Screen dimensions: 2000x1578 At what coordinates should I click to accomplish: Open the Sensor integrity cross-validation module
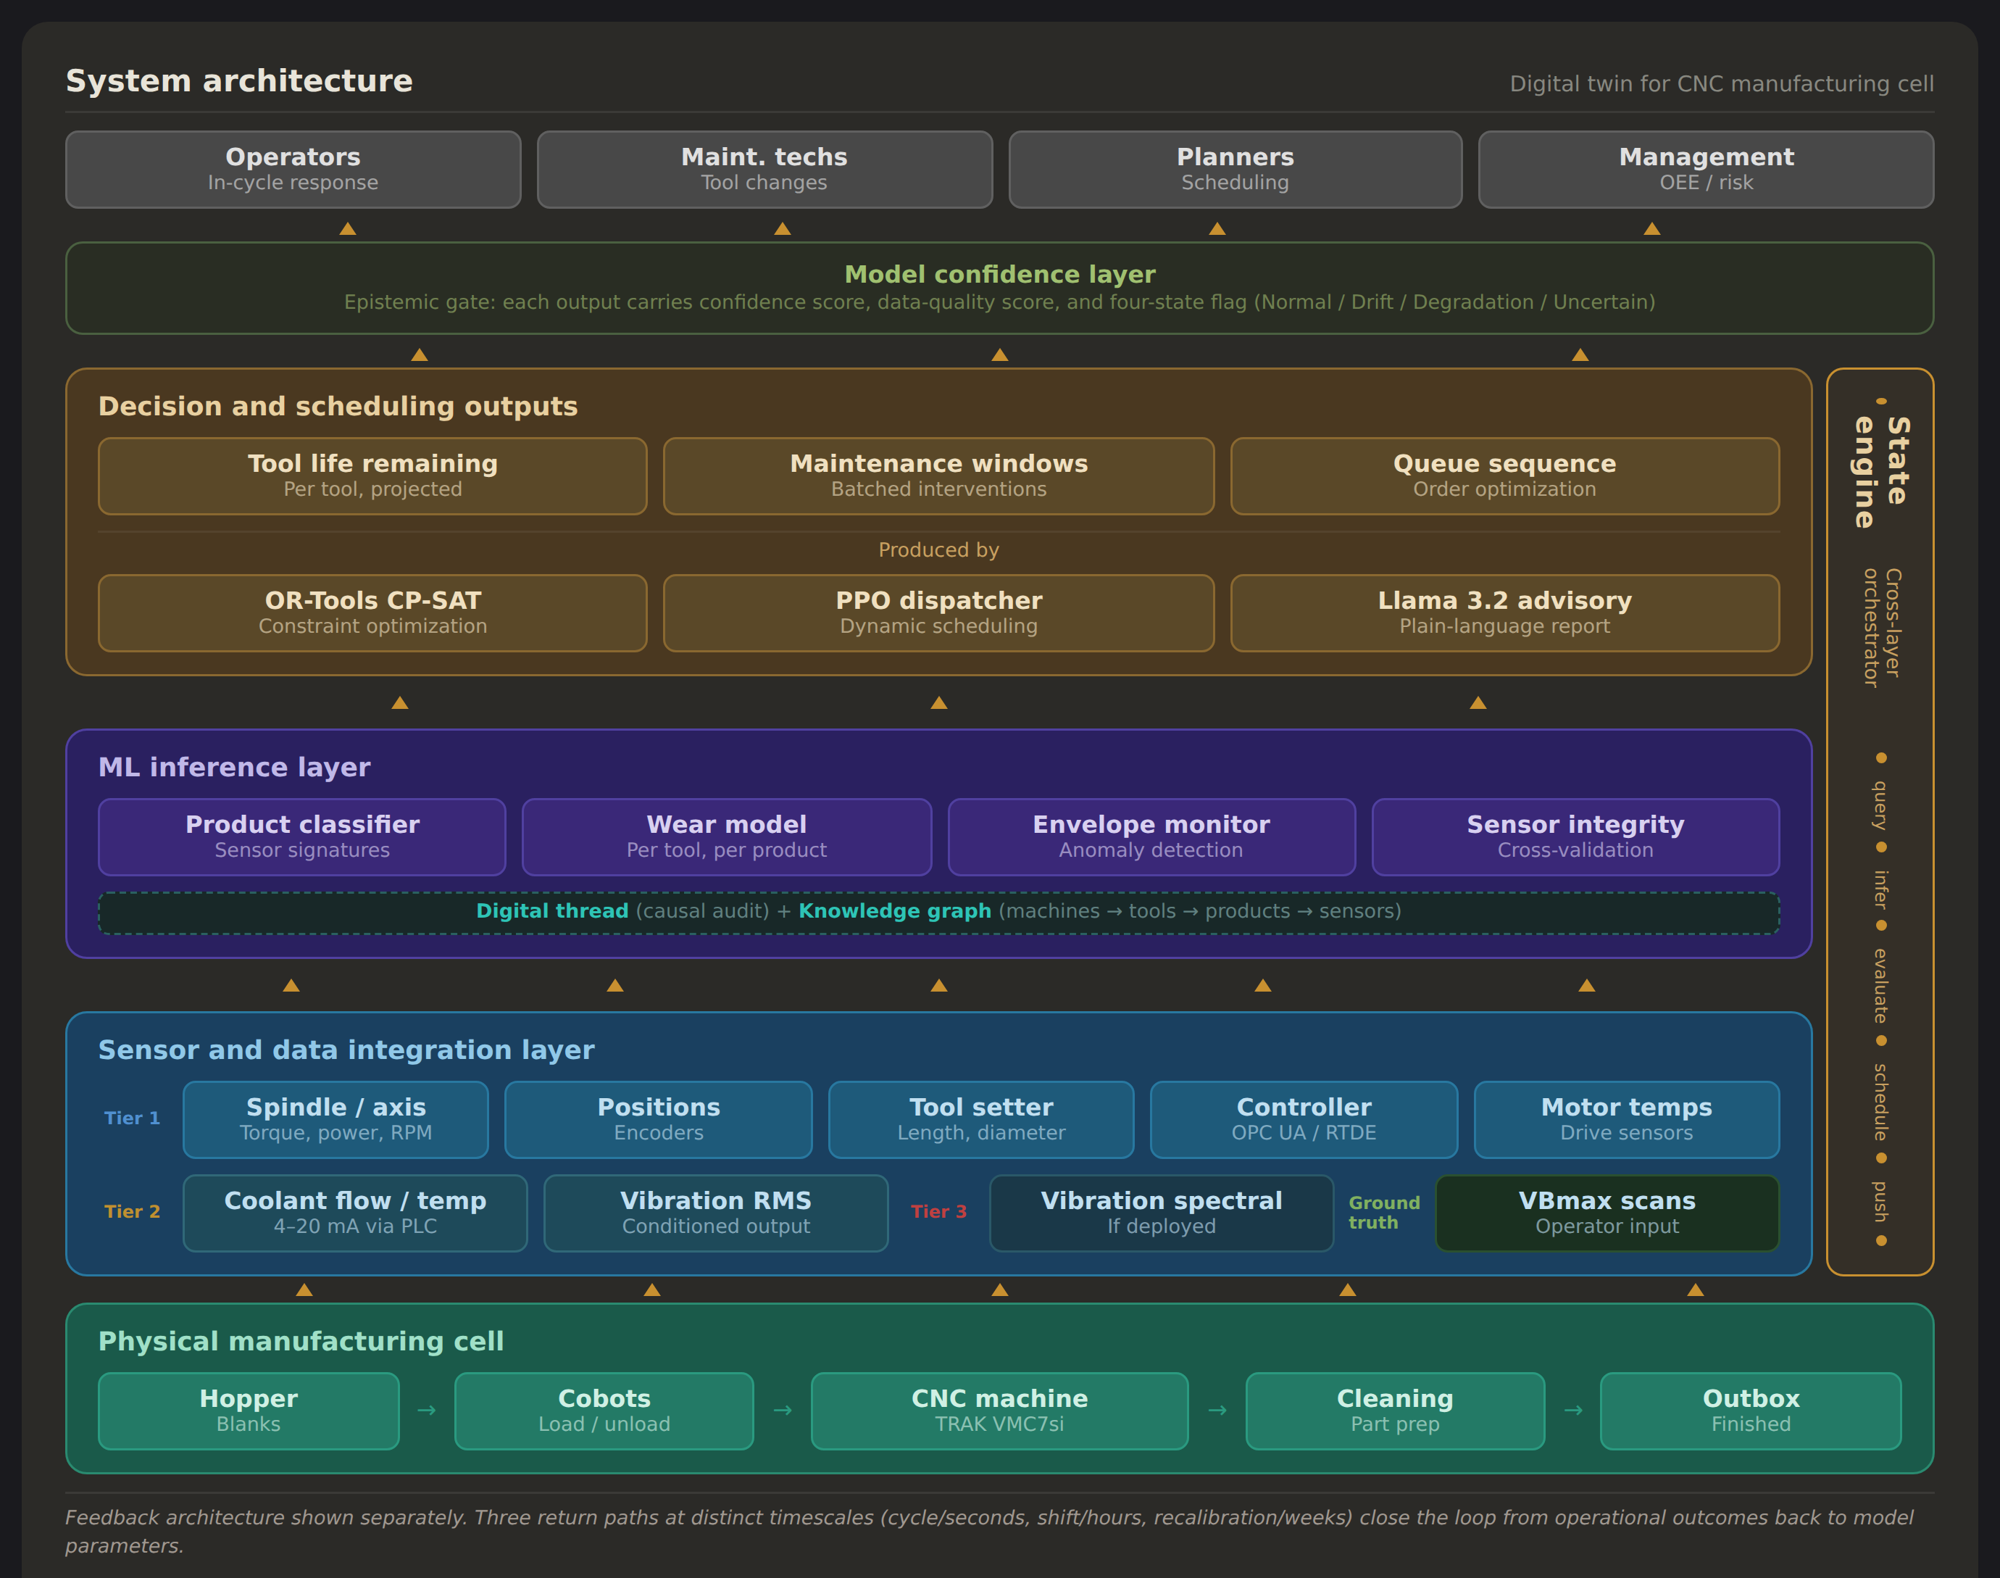pyautogui.click(x=1575, y=836)
